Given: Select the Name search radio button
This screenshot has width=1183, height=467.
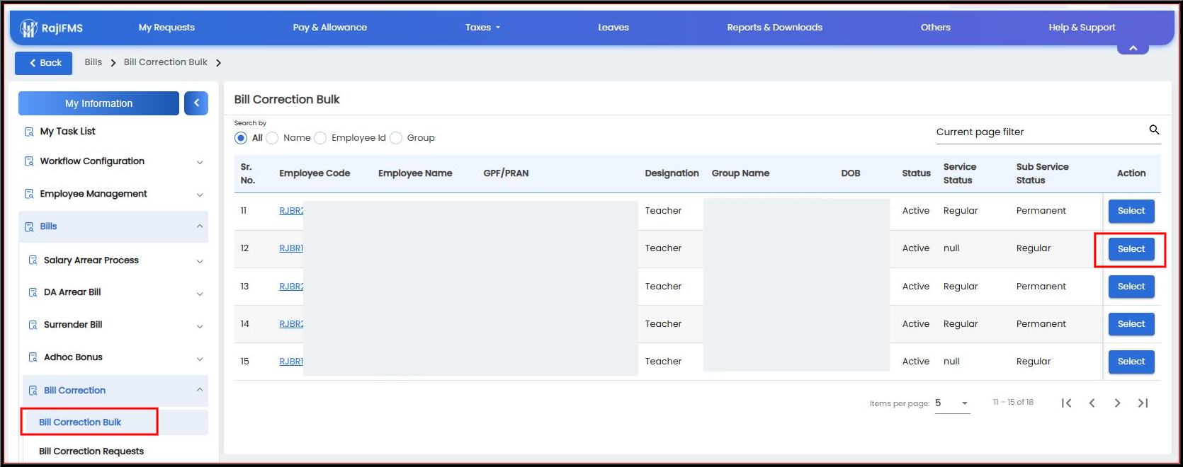Looking at the screenshot, I should (x=272, y=138).
